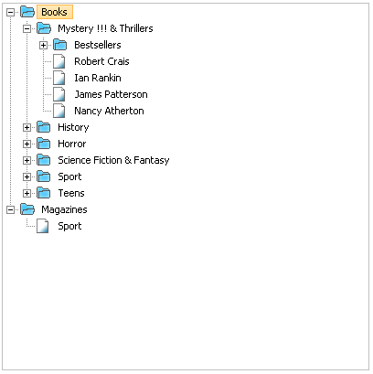Image resolution: width=373 pixels, height=374 pixels.
Task: Click the Bestsellers folder icon
Action: 60,45
